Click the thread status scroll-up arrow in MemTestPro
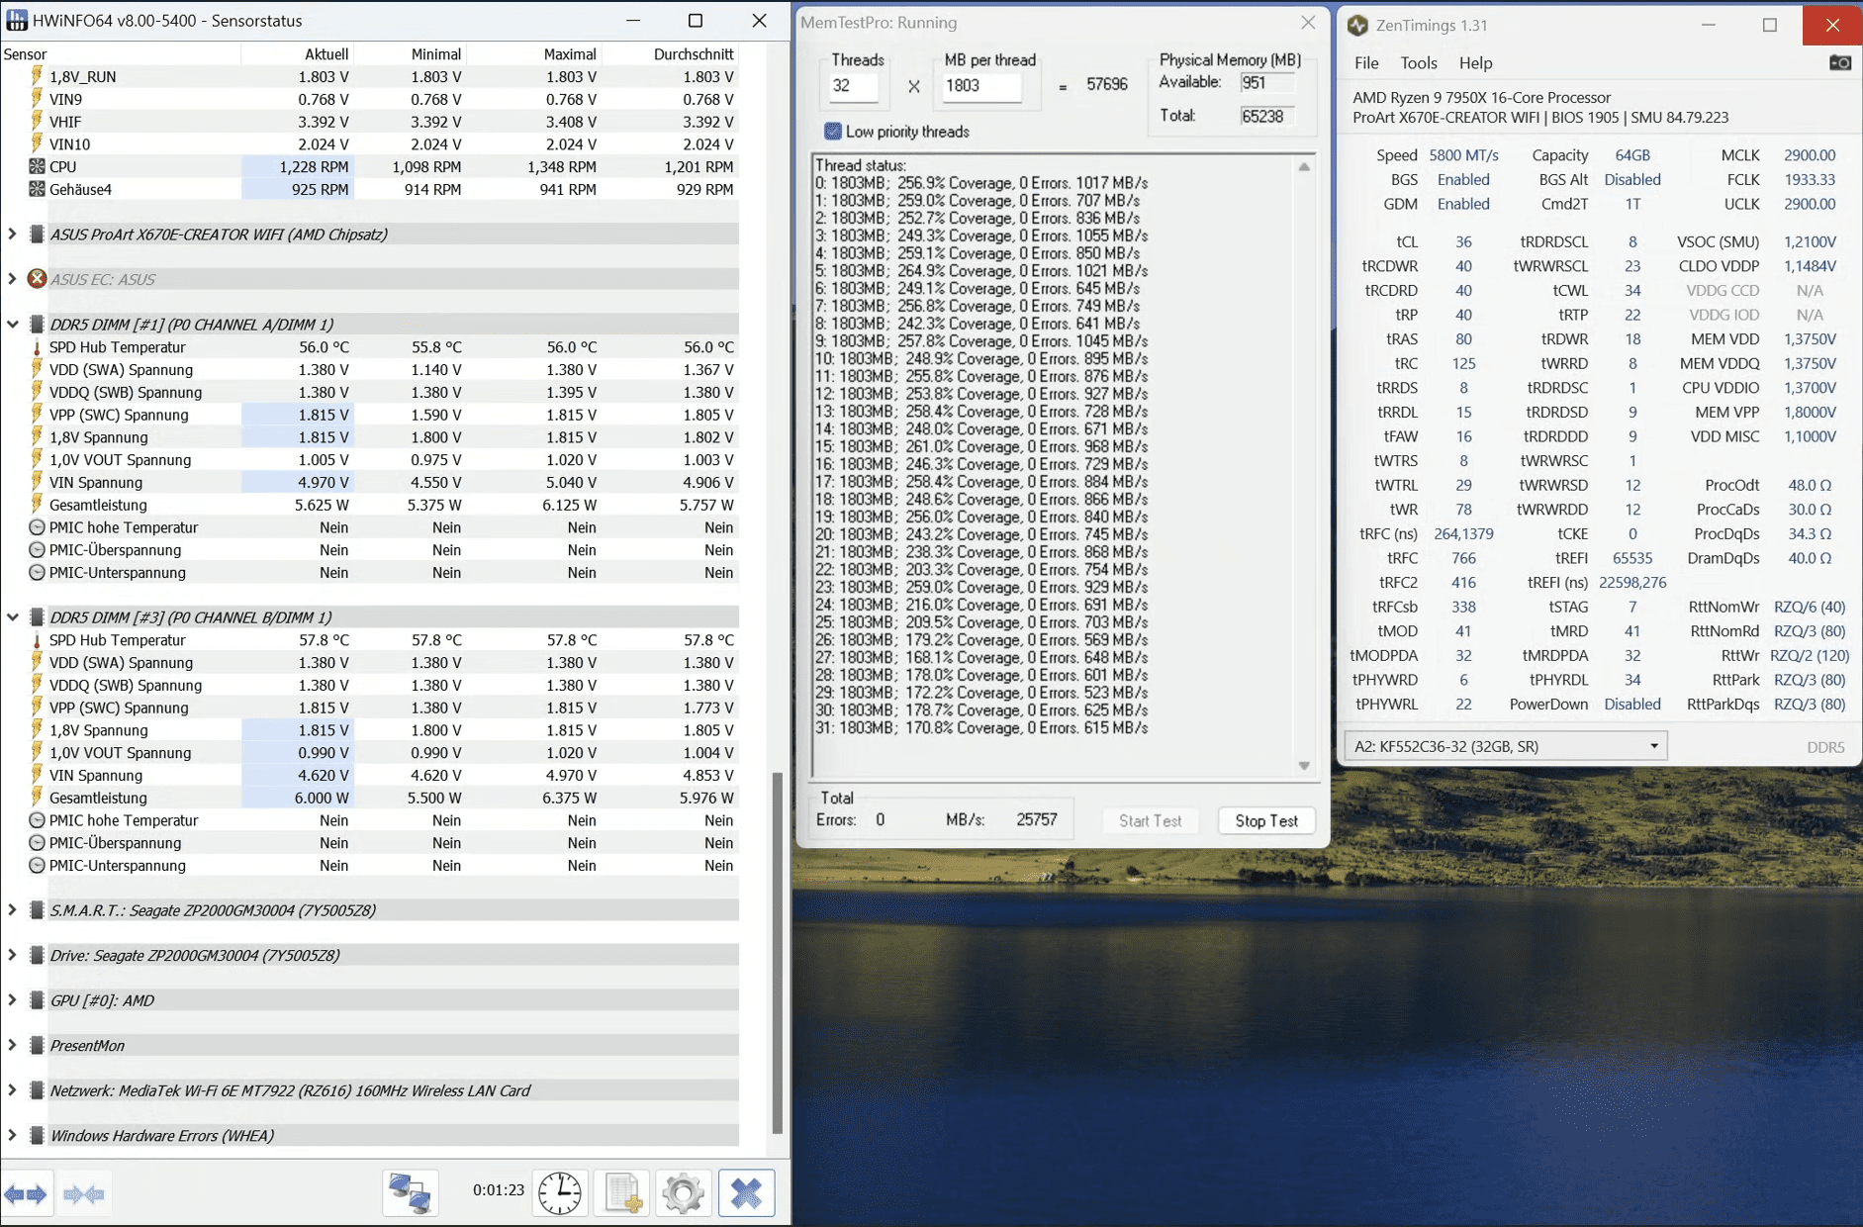The width and height of the screenshot is (1863, 1227). (1304, 166)
